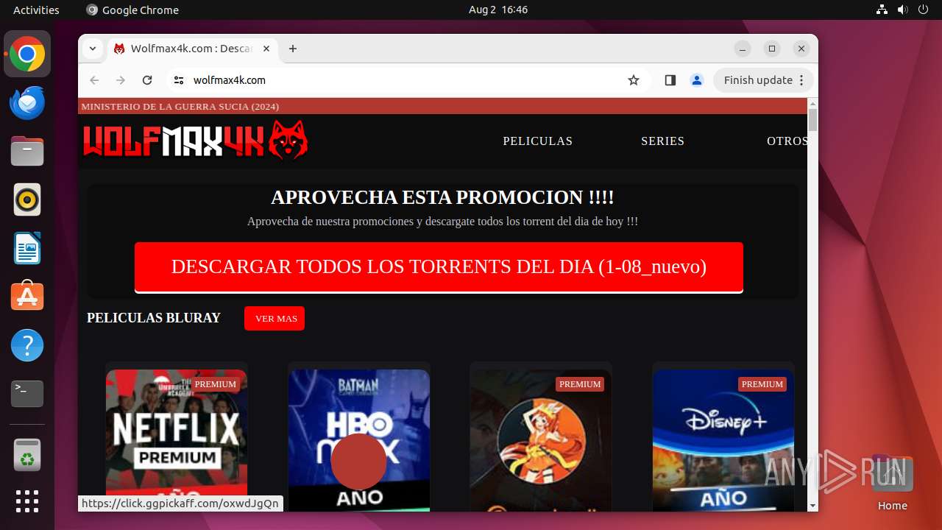Click the scrollbar down arrow
942x530 pixels.
(x=812, y=506)
